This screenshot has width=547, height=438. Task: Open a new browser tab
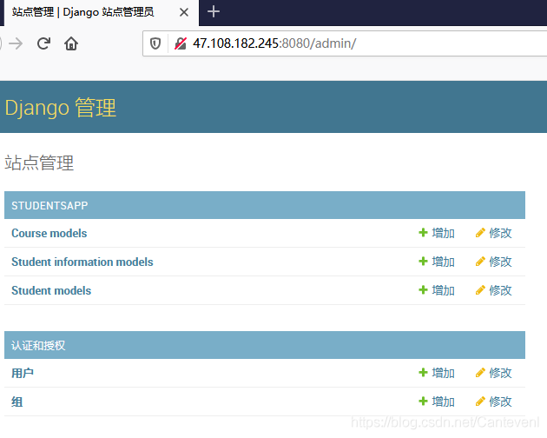[213, 12]
